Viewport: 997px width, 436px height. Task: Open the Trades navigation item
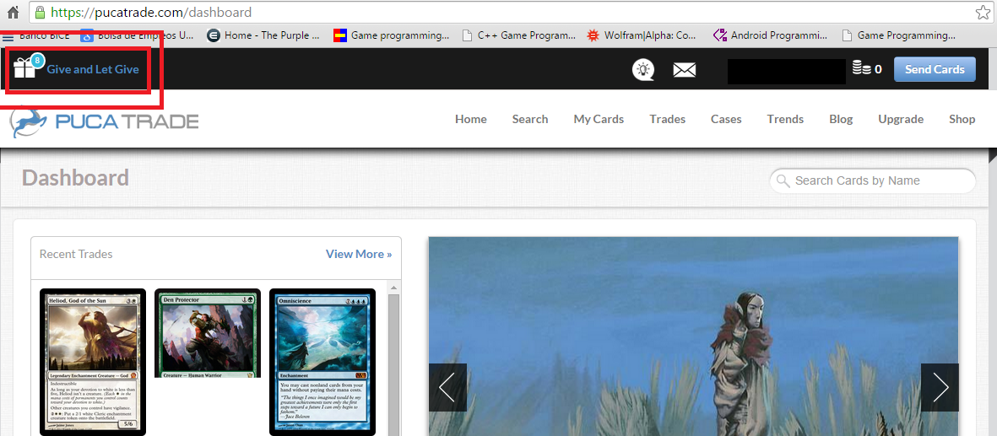667,119
